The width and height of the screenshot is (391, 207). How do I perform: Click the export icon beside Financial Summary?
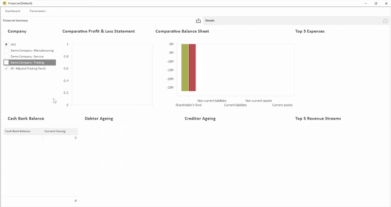pos(198,21)
